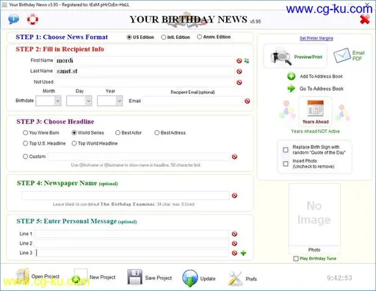Click the No Image photo placeholder
376x291 pixels.
click(x=314, y=215)
